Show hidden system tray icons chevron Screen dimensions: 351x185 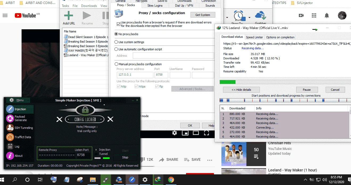click(305, 180)
